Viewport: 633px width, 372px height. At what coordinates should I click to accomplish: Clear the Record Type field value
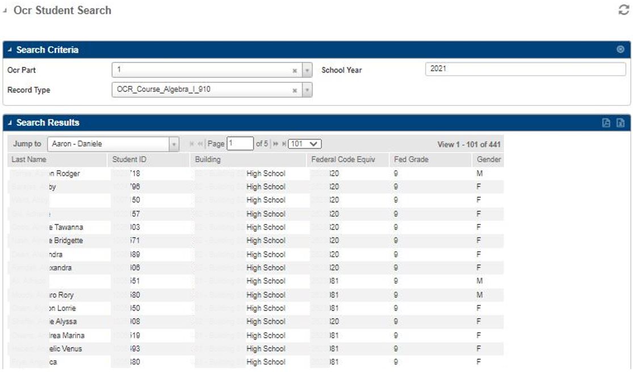pos(295,90)
